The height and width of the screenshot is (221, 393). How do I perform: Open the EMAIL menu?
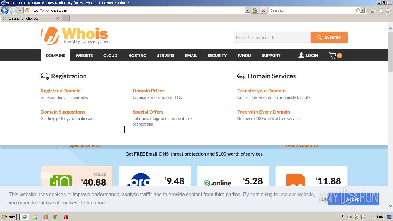click(191, 56)
